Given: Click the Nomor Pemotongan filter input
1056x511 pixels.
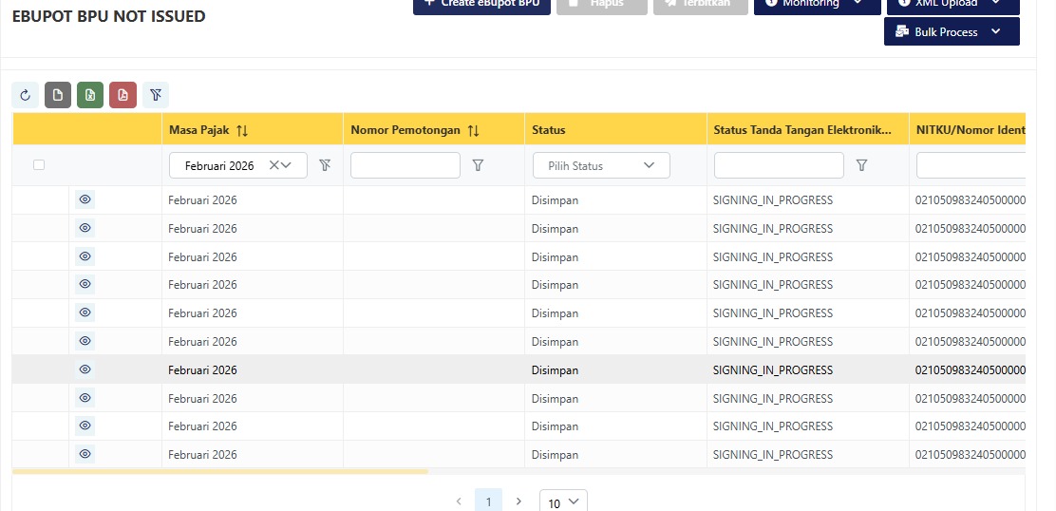Looking at the screenshot, I should pos(405,165).
